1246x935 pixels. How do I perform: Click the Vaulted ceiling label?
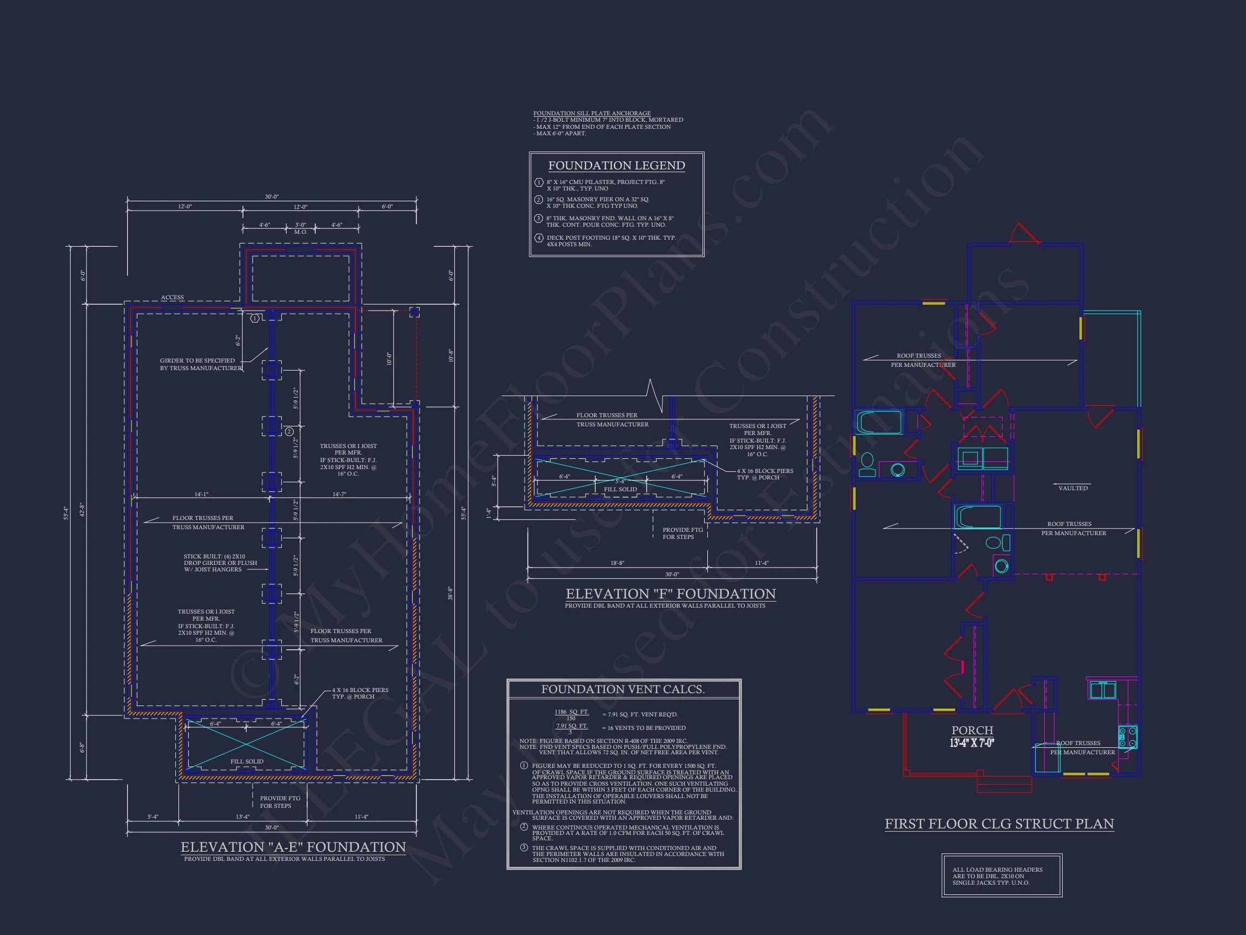pos(1072,488)
